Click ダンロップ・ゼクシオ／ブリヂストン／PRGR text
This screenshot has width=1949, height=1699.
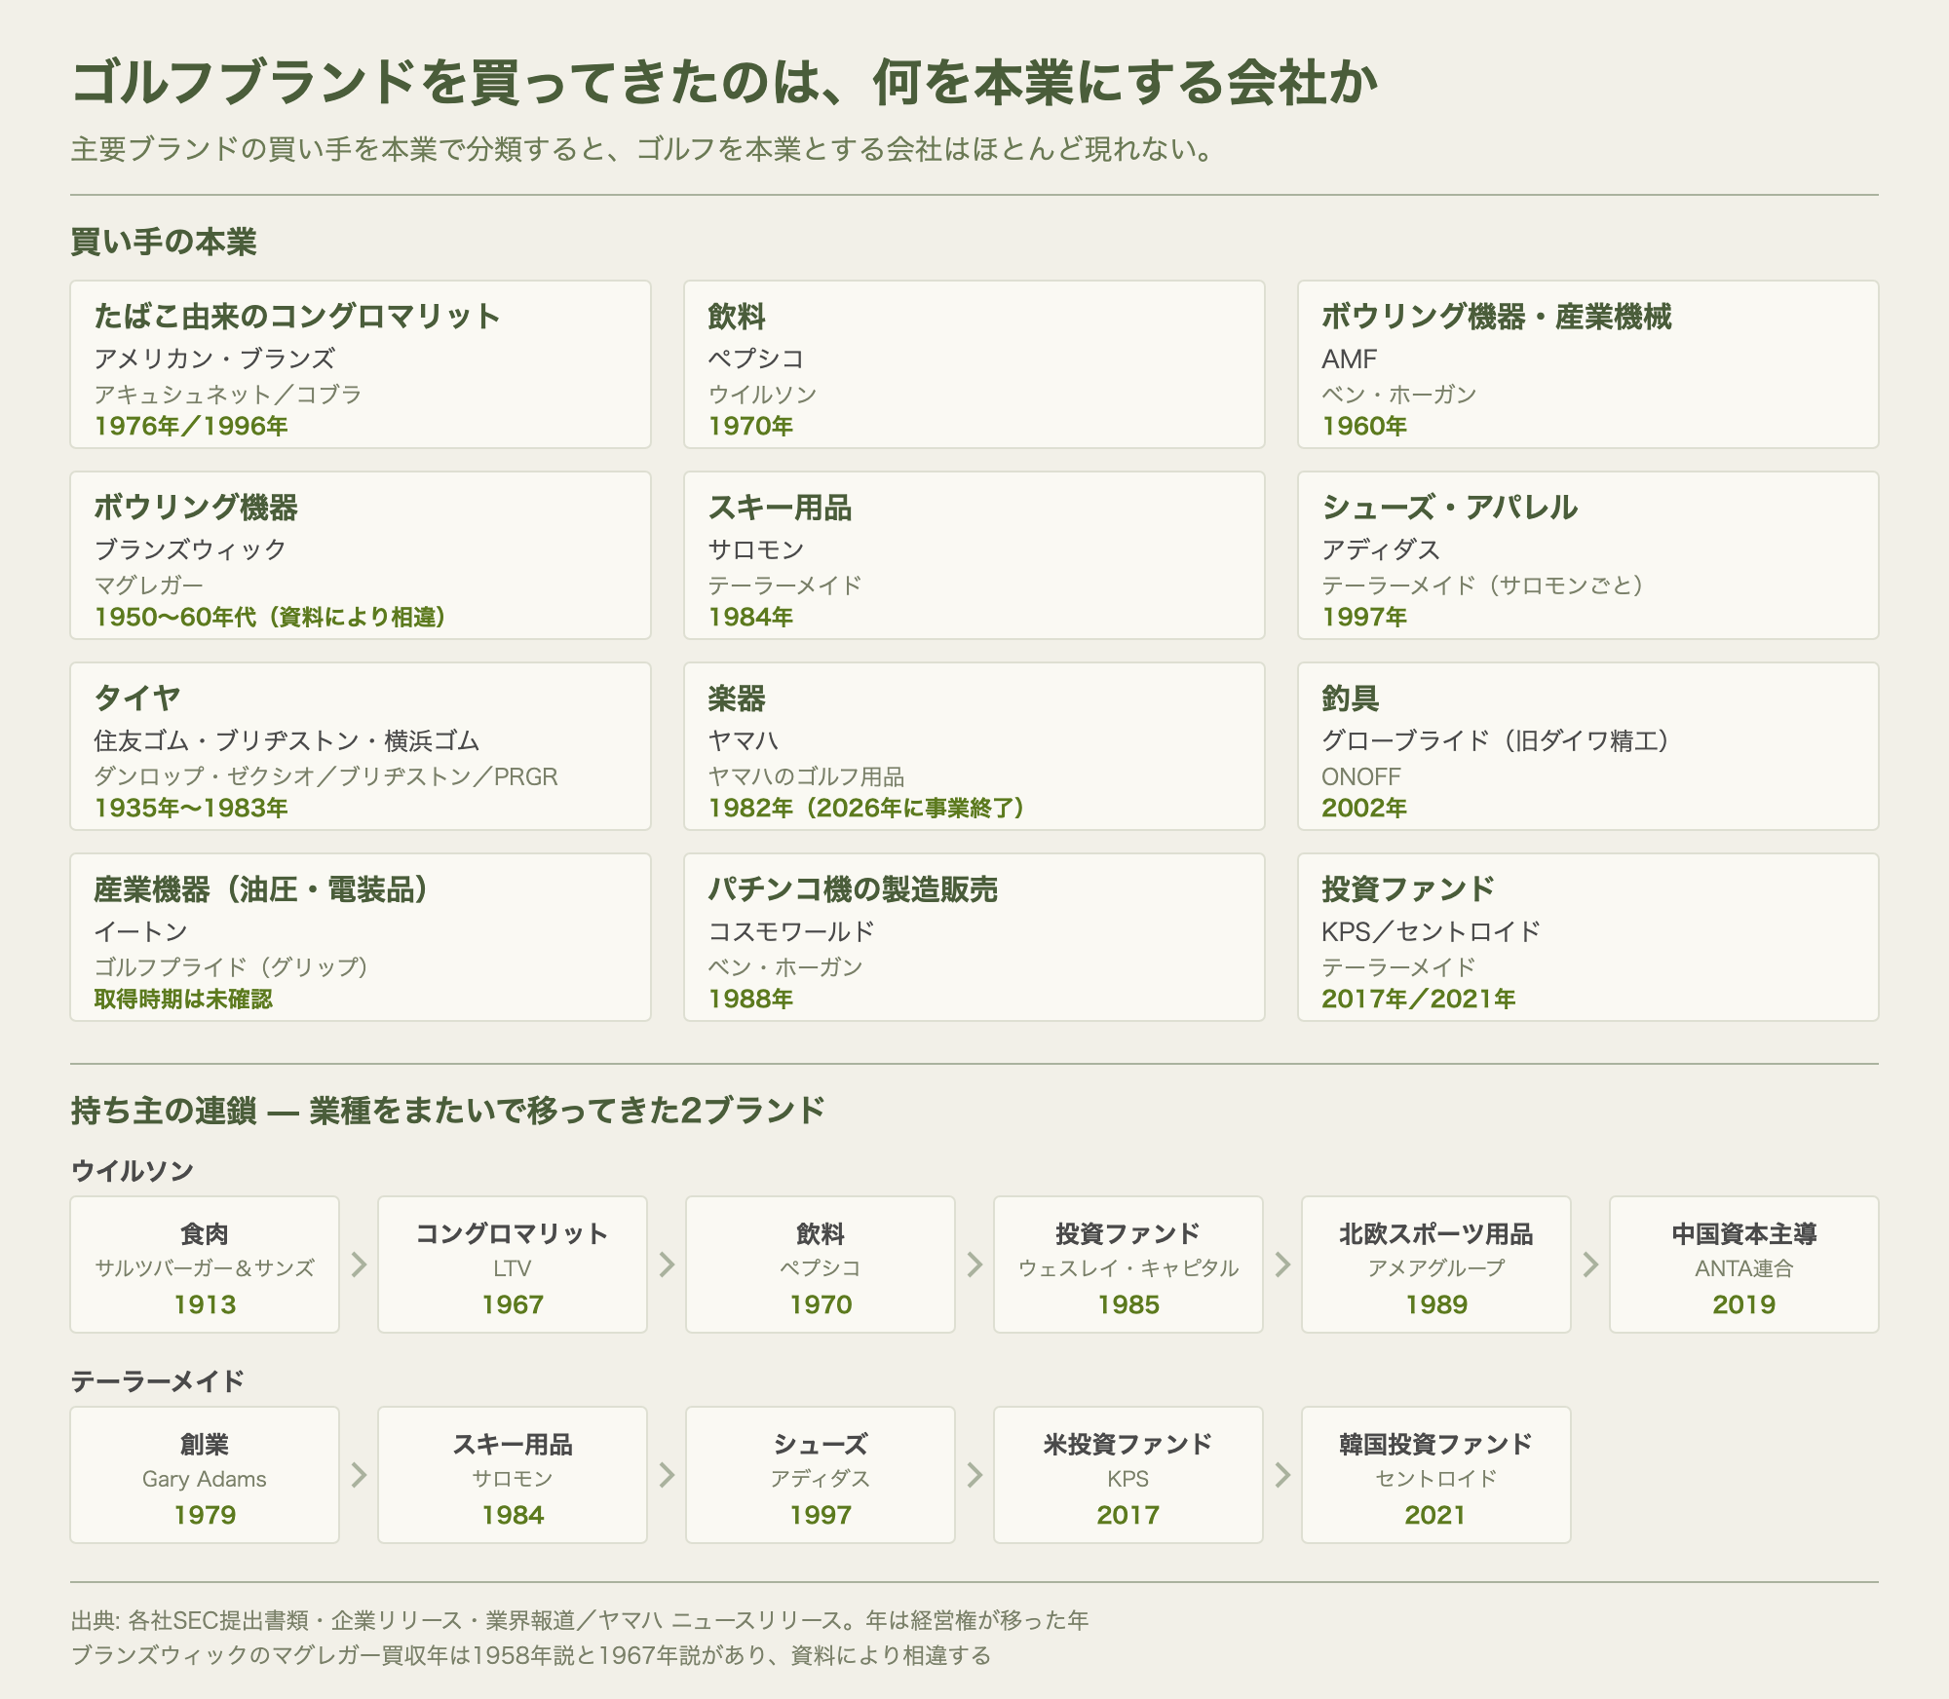(x=325, y=776)
